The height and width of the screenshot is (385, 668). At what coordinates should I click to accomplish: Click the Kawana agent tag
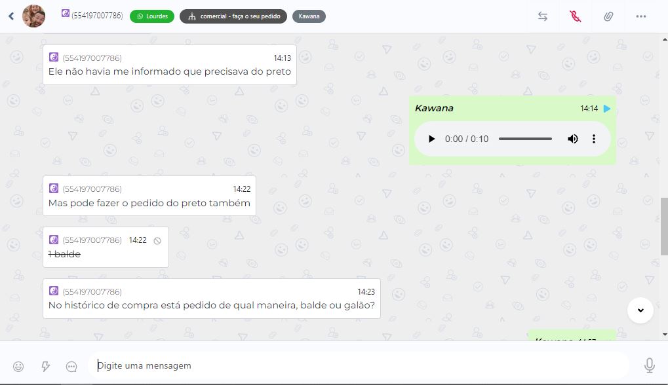pyautogui.click(x=309, y=16)
